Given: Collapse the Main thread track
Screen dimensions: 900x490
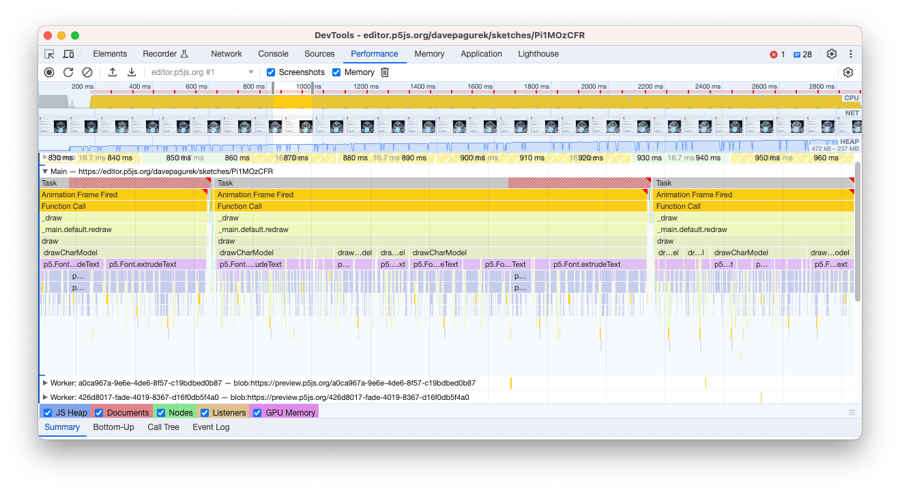Looking at the screenshot, I should click(45, 172).
